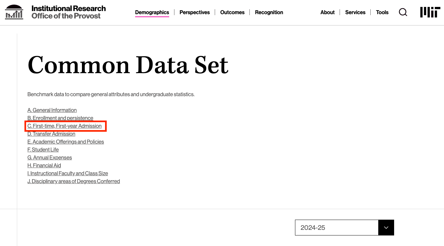Open the MIT logo link
Viewport: 444px width, 246px height.
(x=430, y=12)
